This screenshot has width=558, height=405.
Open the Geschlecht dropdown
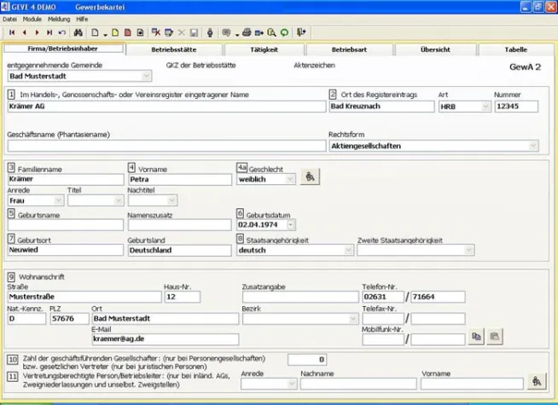pyautogui.click(x=290, y=179)
